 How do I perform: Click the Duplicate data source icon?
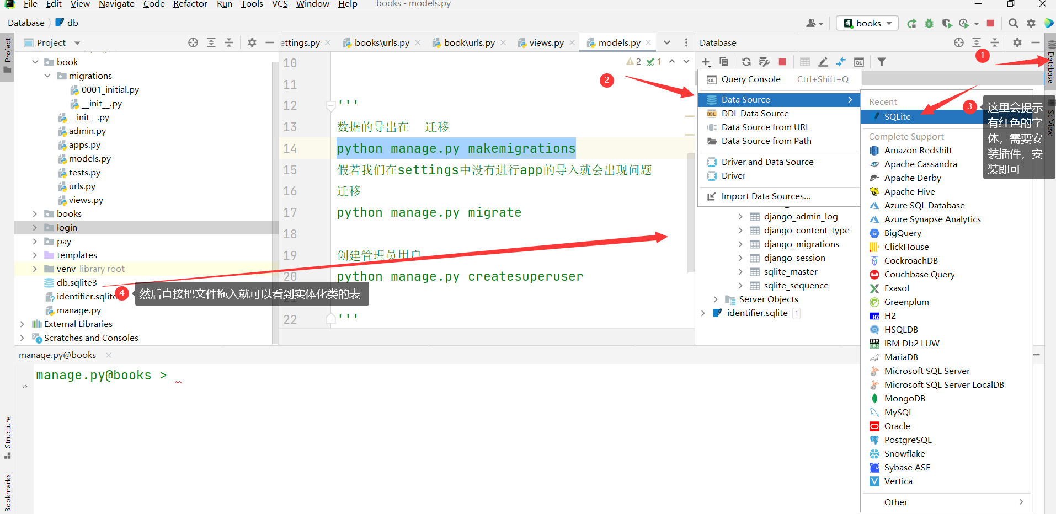click(724, 62)
